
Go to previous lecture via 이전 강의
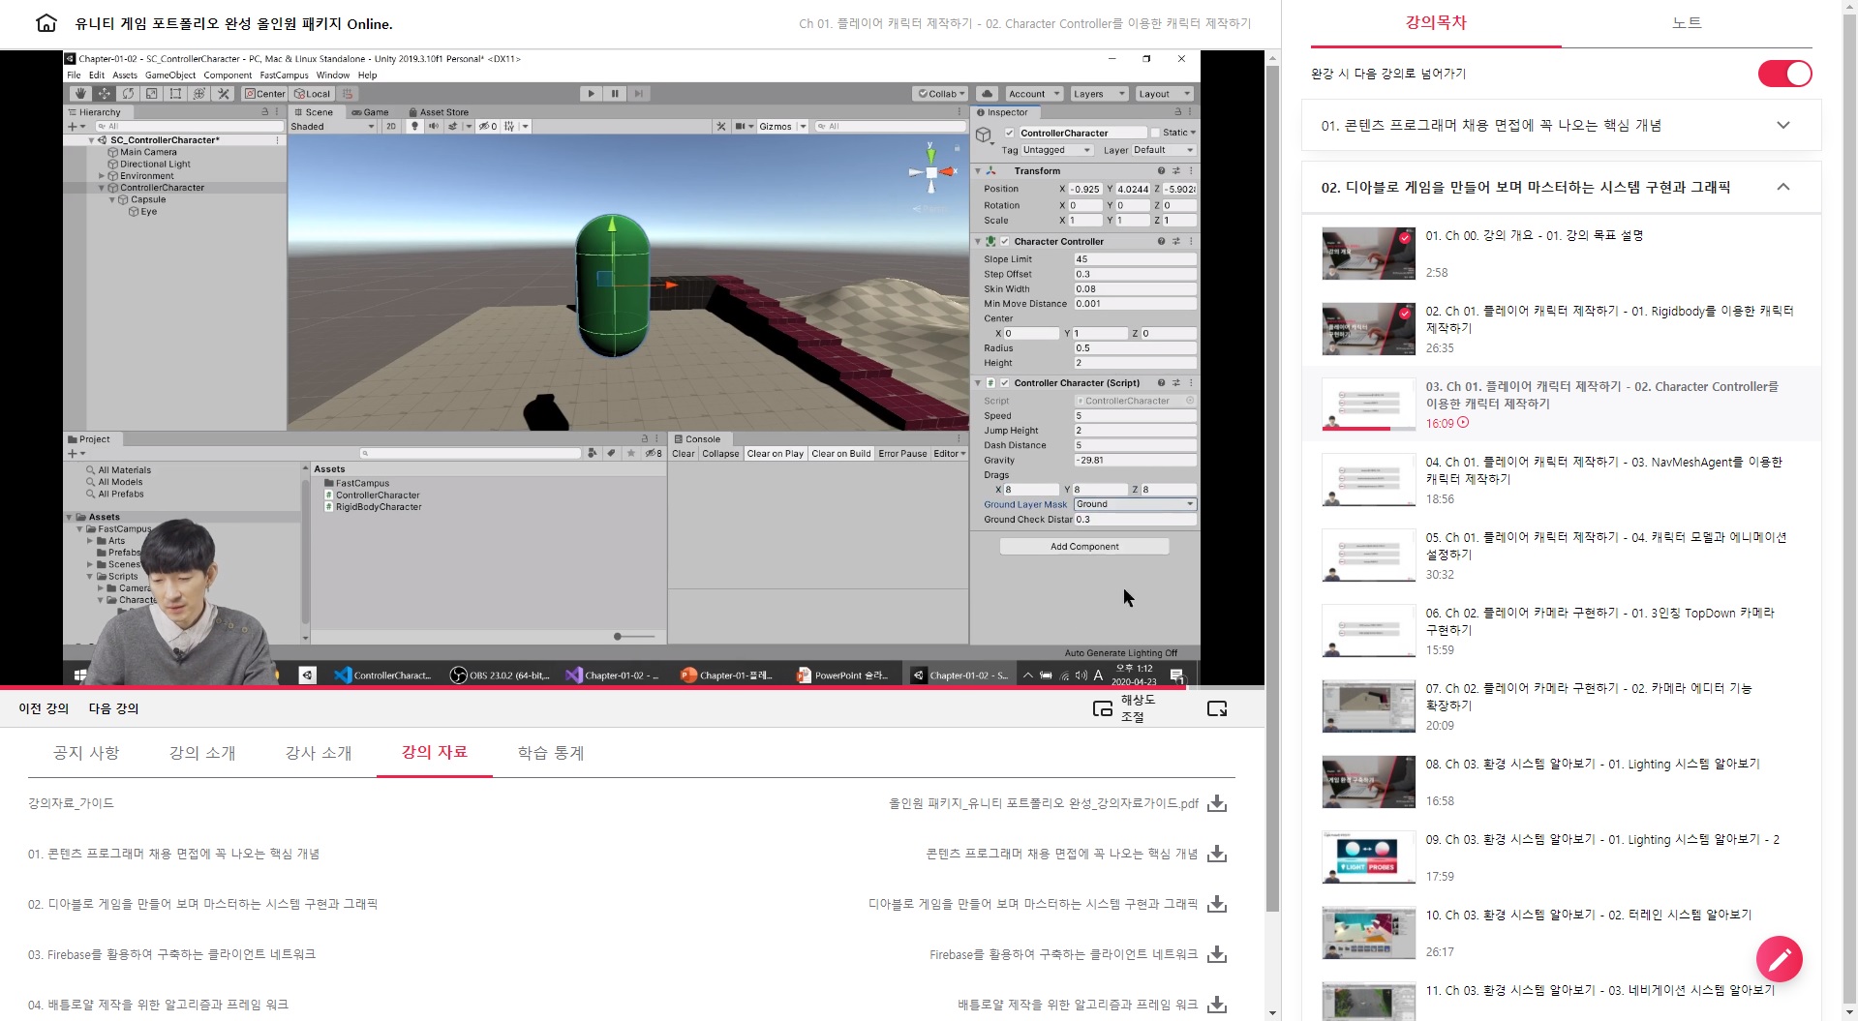pyautogui.click(x=44, y=708)
